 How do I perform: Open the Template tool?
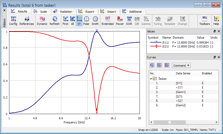(x=170, y=21)
